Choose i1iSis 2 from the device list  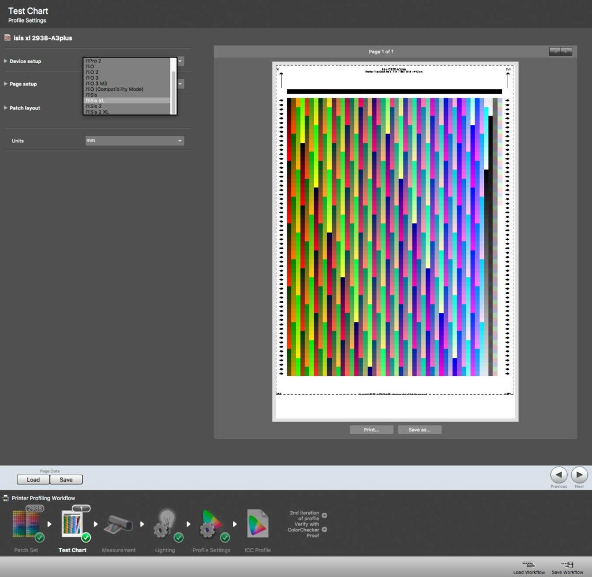click(127, 106)
